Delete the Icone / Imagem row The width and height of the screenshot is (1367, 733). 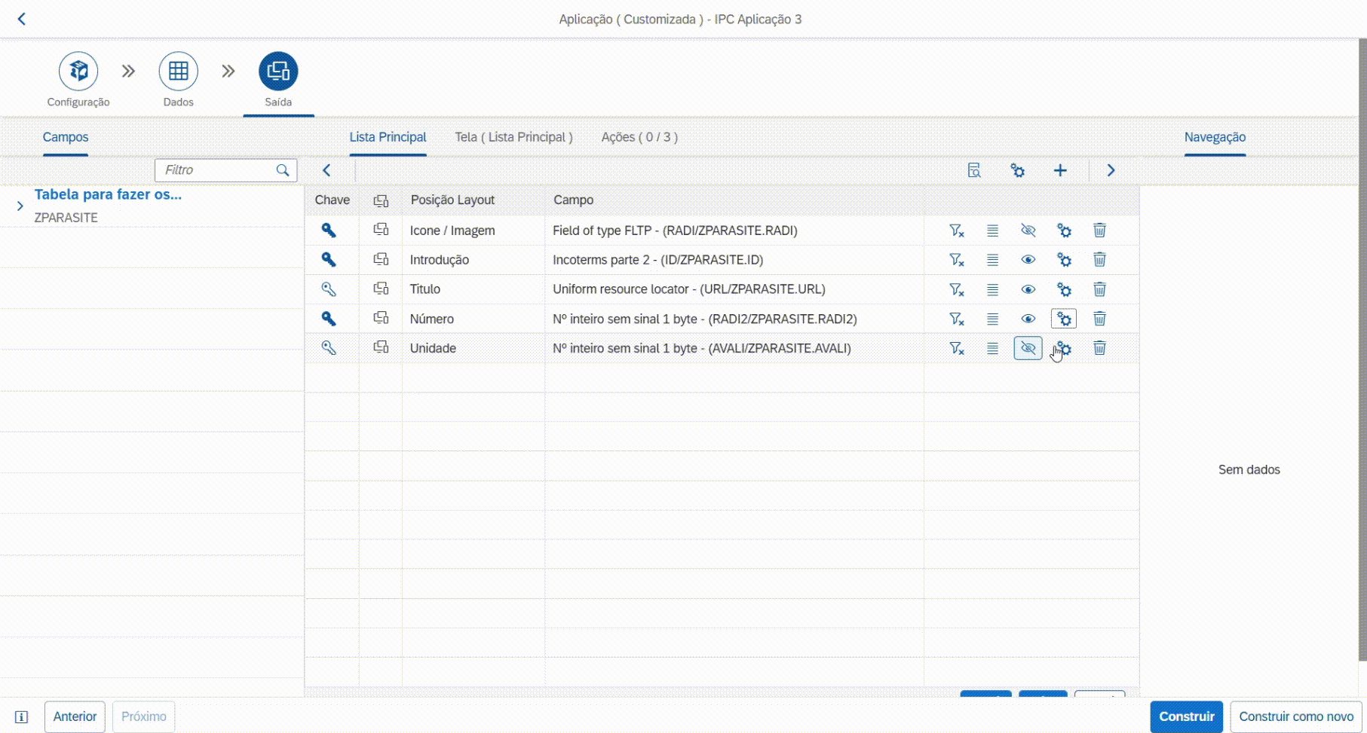pos(1099,231)
